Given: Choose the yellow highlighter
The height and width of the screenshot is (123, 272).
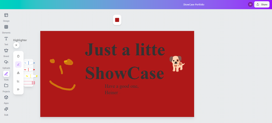Looking at the screenshot, I should [x=31, y=76].
